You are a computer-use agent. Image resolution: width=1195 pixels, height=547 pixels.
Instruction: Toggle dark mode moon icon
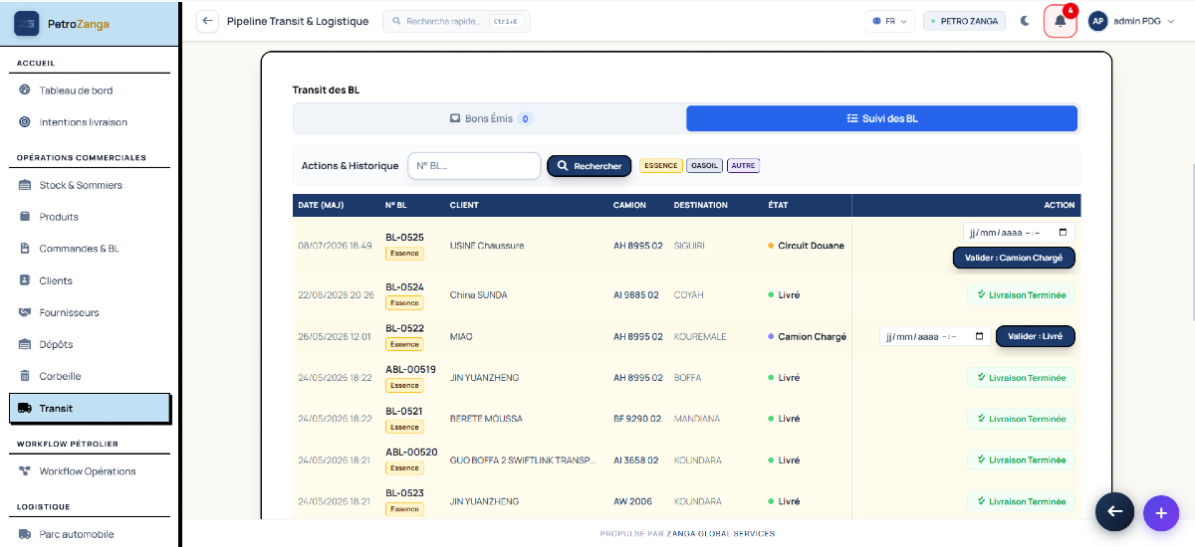tap(1025, 21)
